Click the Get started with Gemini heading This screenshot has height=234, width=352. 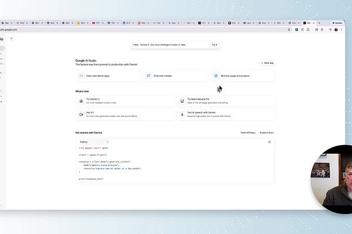[x=89, y=133]
